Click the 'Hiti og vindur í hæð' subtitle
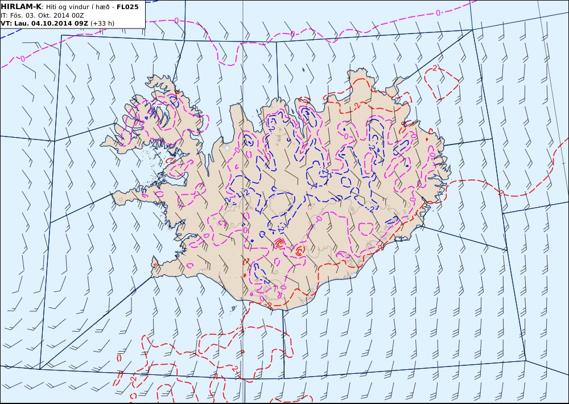This screenshot has height=404, width=569. 77,7
